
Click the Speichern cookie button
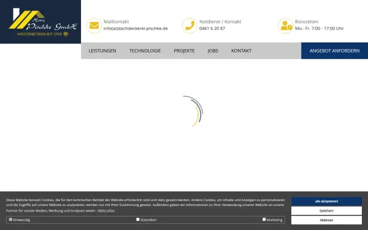(326, 211)
